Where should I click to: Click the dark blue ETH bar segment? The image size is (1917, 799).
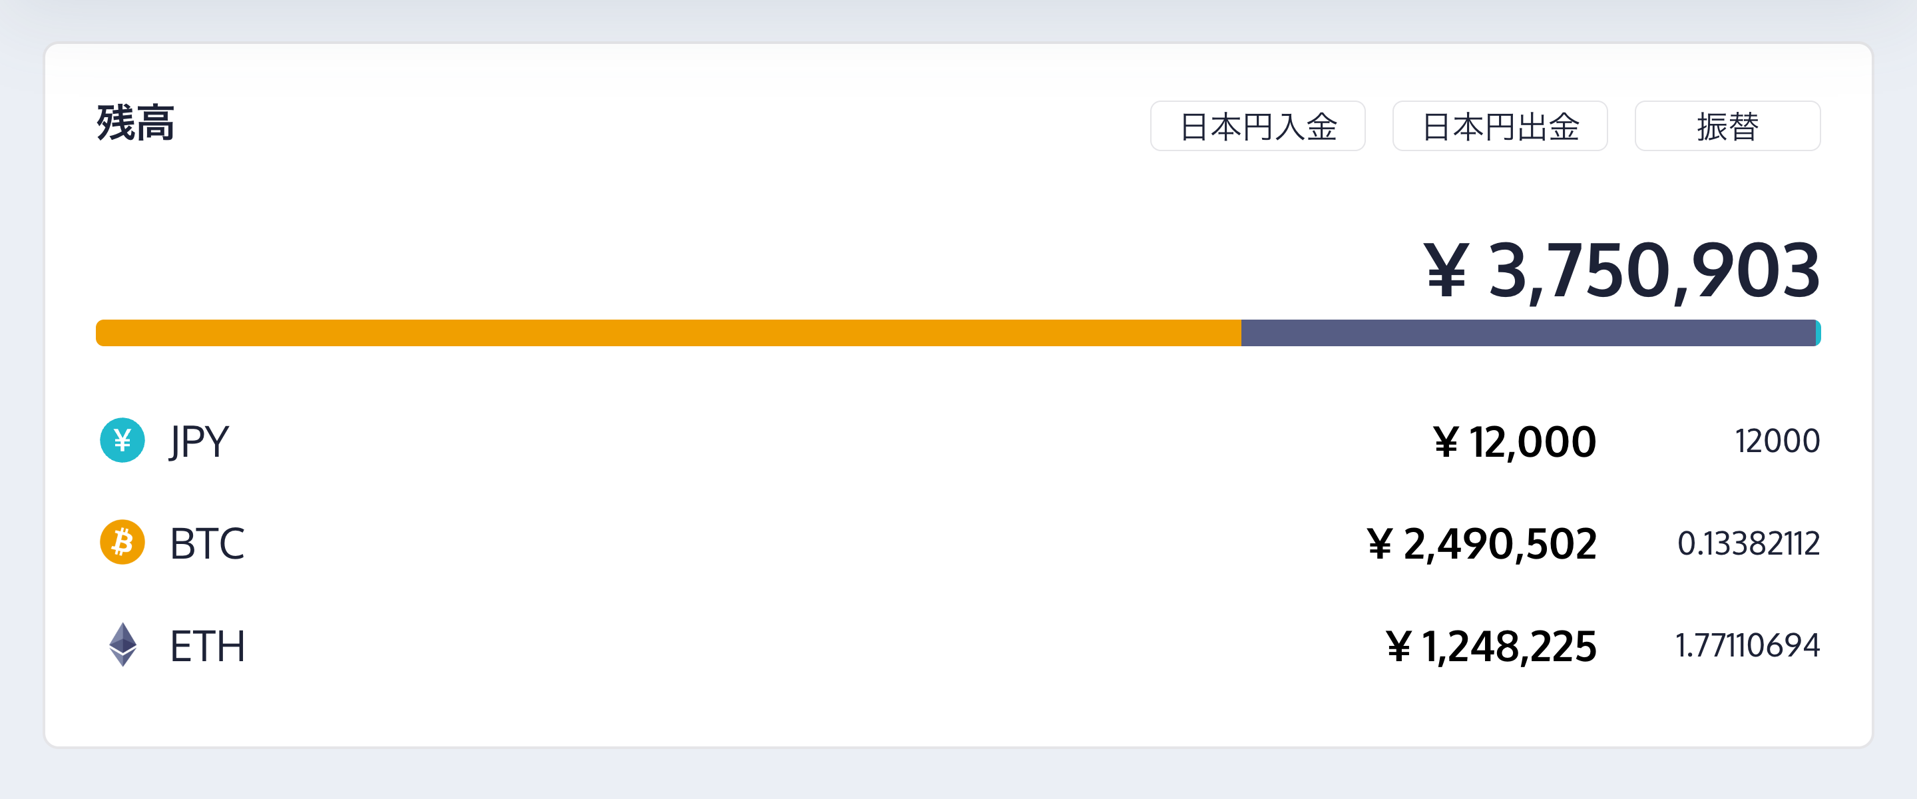(x=1527, y=333)
